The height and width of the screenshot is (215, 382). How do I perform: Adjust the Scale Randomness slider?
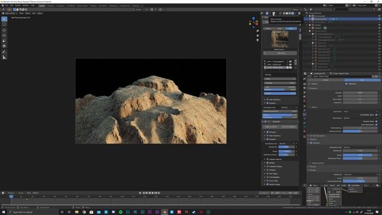360,181
